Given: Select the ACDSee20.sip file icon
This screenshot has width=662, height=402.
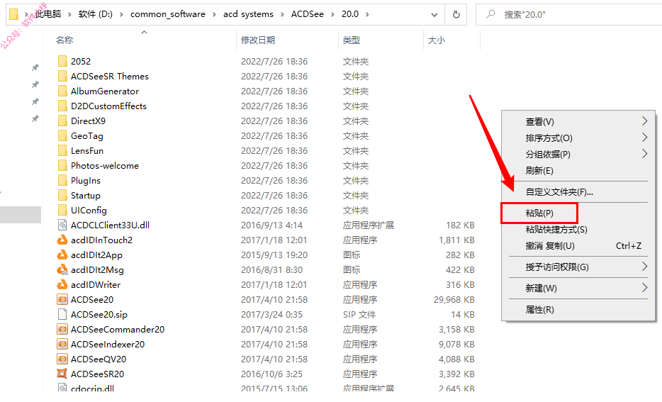Looking at the screenshot, I should pos(62,314).
